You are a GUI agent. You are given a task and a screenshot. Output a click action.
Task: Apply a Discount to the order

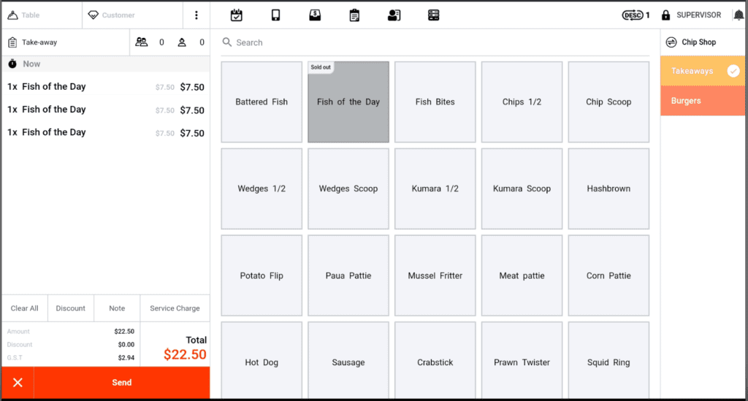pyautogui.click(x=71, y=308)
